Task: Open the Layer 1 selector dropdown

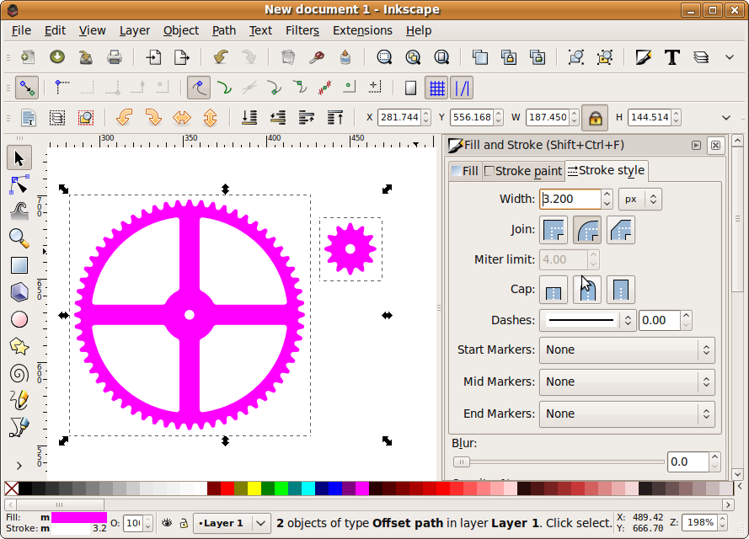Action: pyautogui.click(x=233, y=523)
